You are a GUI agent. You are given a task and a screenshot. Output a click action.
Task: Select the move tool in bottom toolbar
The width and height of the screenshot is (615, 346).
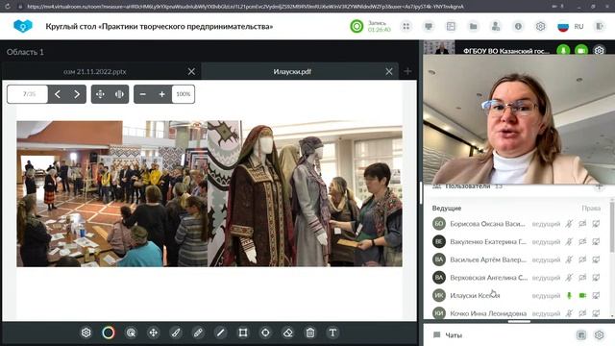(x=154, y=333)
